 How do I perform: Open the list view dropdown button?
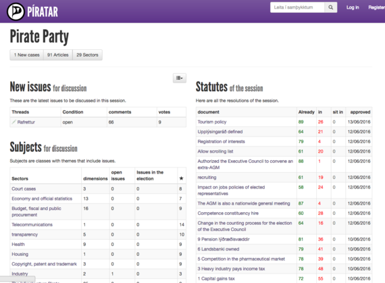point(180,78)
